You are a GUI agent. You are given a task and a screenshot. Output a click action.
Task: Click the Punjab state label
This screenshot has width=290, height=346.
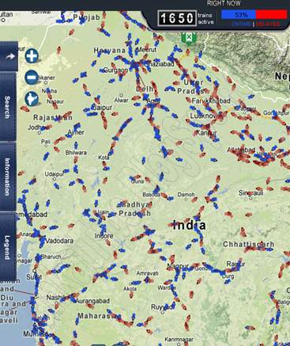click(x=87, y=17)
